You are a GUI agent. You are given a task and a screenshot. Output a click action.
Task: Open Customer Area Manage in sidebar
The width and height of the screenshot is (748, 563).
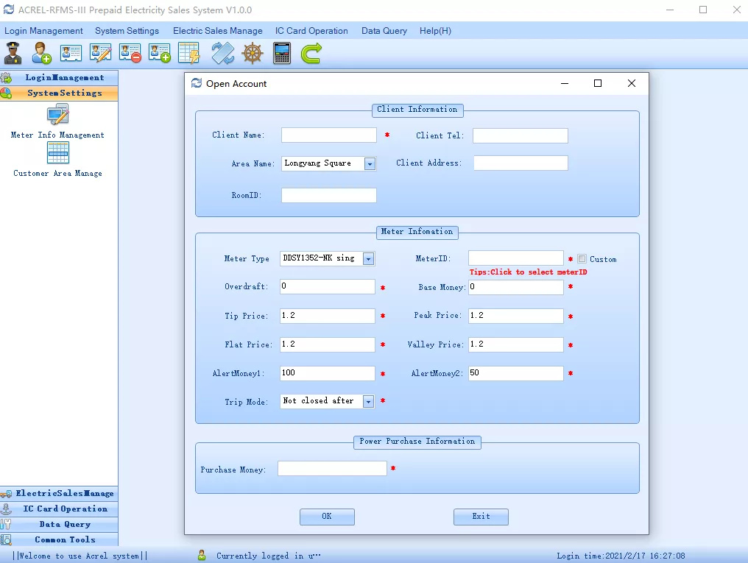coord(57,160)
